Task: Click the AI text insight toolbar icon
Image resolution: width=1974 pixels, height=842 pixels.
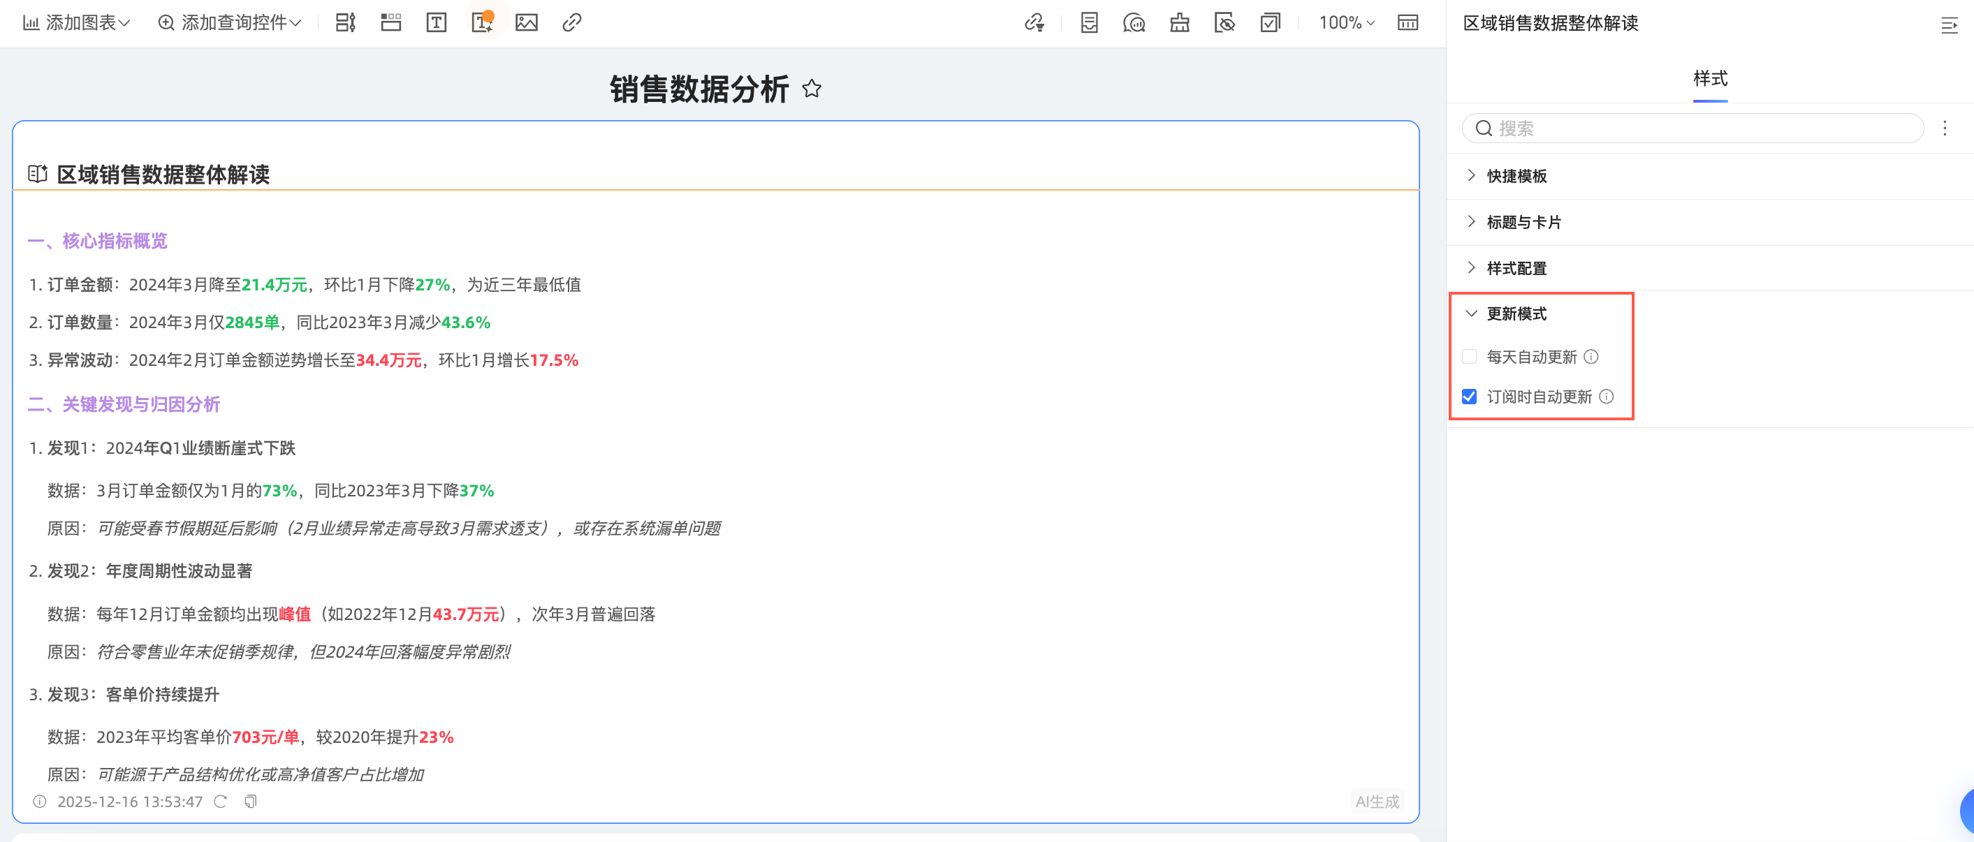Action: [x=481, y=22]
